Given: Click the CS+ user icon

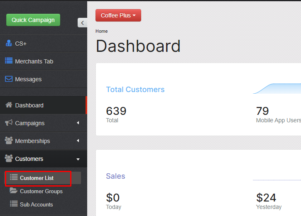Looking at the screenshot, I should point(9,43).
